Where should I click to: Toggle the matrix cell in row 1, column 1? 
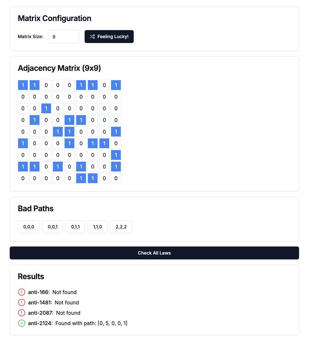pyautogui.click(x=23, y=85)
